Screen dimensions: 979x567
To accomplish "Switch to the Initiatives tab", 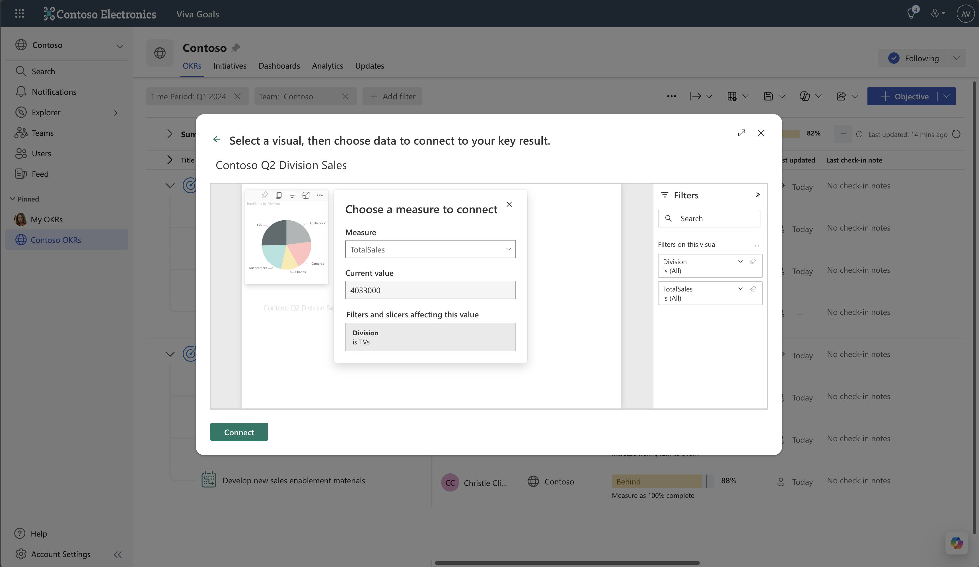I will point(230,66).
